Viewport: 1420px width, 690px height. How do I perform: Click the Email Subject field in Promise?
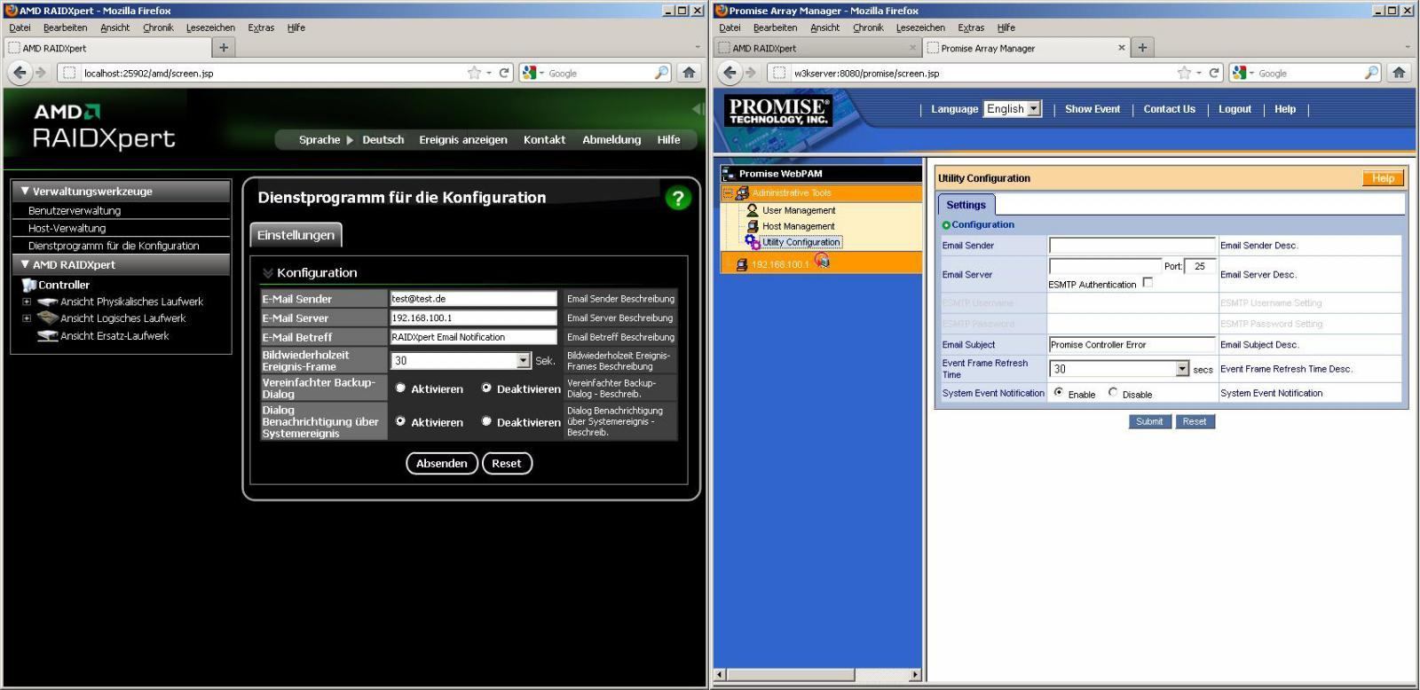[x=1132, y=344]
